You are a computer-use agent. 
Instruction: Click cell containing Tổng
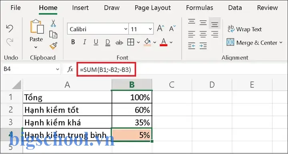point(67,97)
